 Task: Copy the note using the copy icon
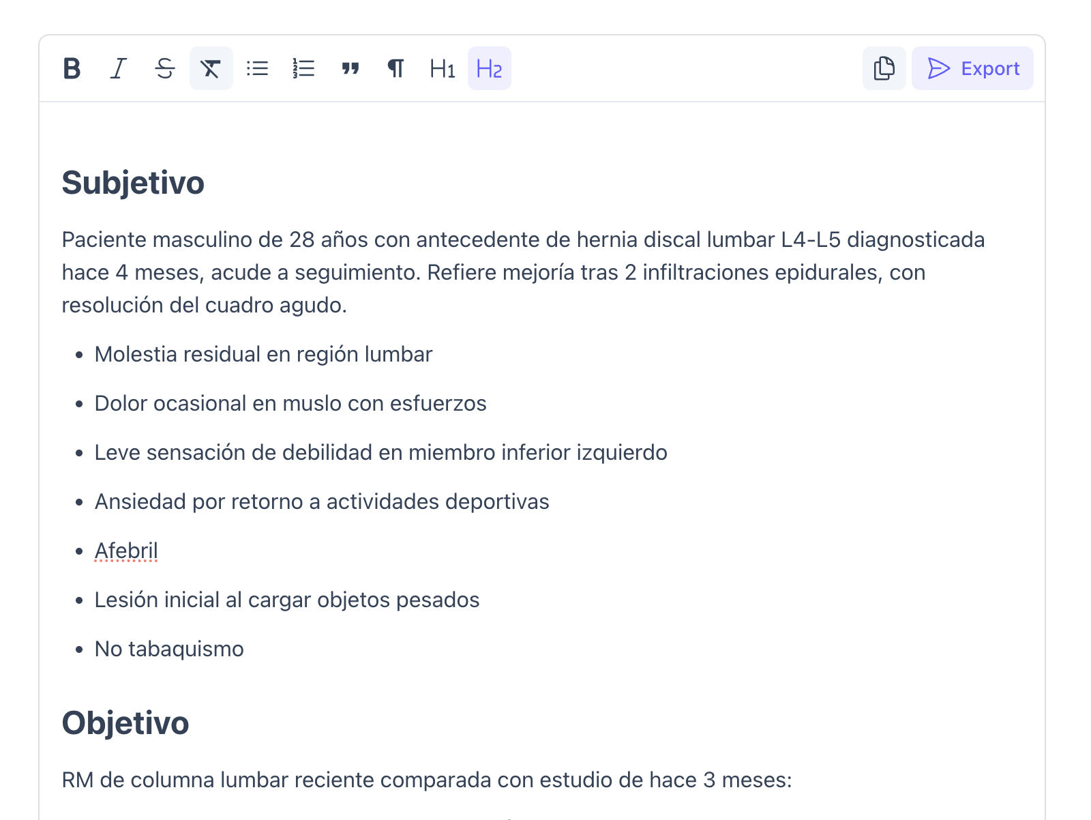[x=884, y=68]
